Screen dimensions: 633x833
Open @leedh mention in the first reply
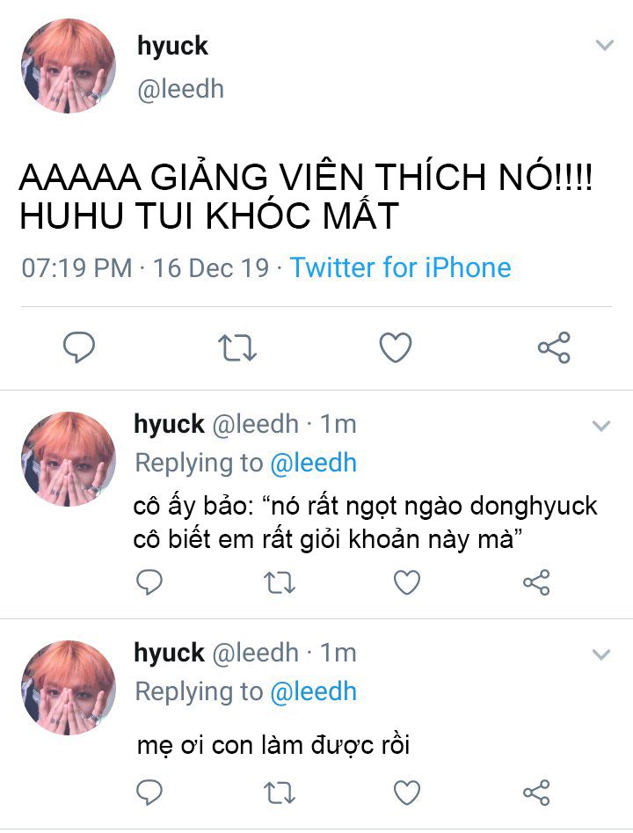click(x=313, y=463)
